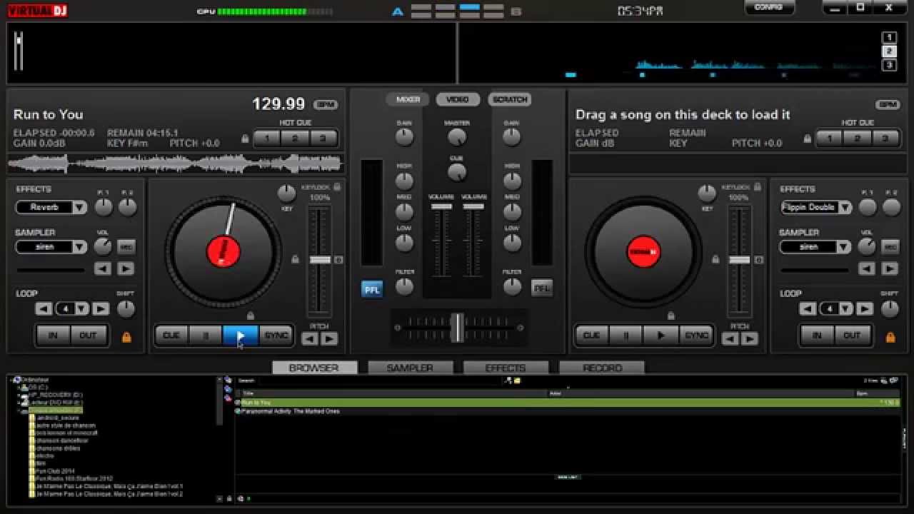Select next sample on left deck

(126, 269)
